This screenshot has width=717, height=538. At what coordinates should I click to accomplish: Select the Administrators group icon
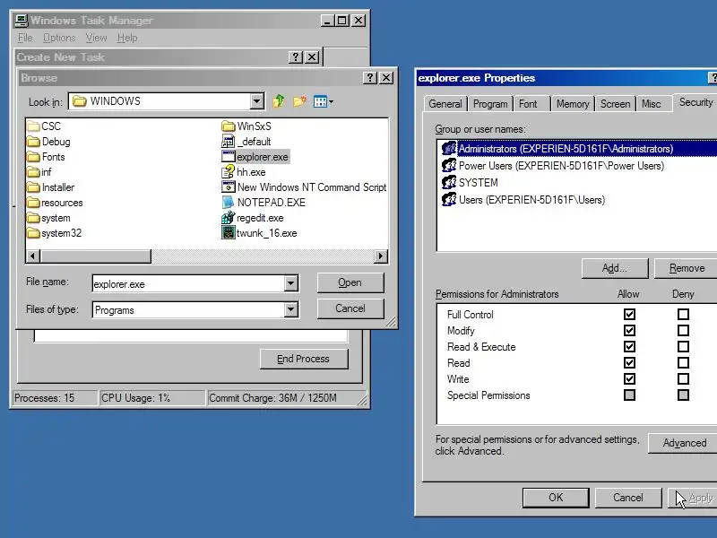click(449, 148)
